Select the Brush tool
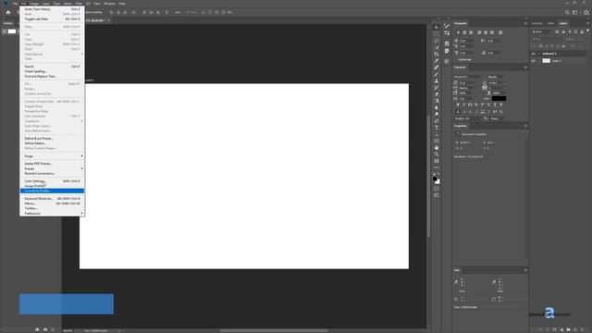The height and width of the screenshot is (333, 592). [x=436, y=74]
